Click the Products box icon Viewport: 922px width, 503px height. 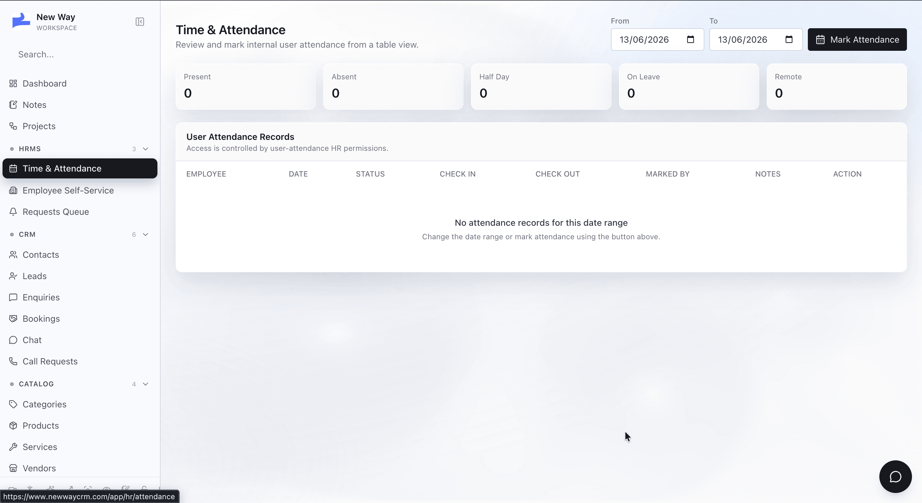point(13,425)
